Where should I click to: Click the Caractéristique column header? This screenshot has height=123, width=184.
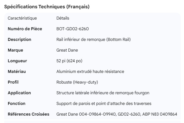tap(22, 18)
